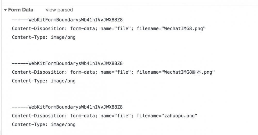Viewport: 258px width, 135px height.
Task: Click image/png value below the zahuopu.png row
Action: (x=63, y=124)
